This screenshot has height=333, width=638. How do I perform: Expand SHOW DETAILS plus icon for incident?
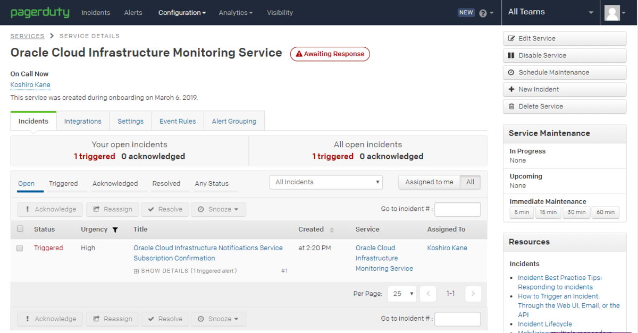click(x=136, y=271)
